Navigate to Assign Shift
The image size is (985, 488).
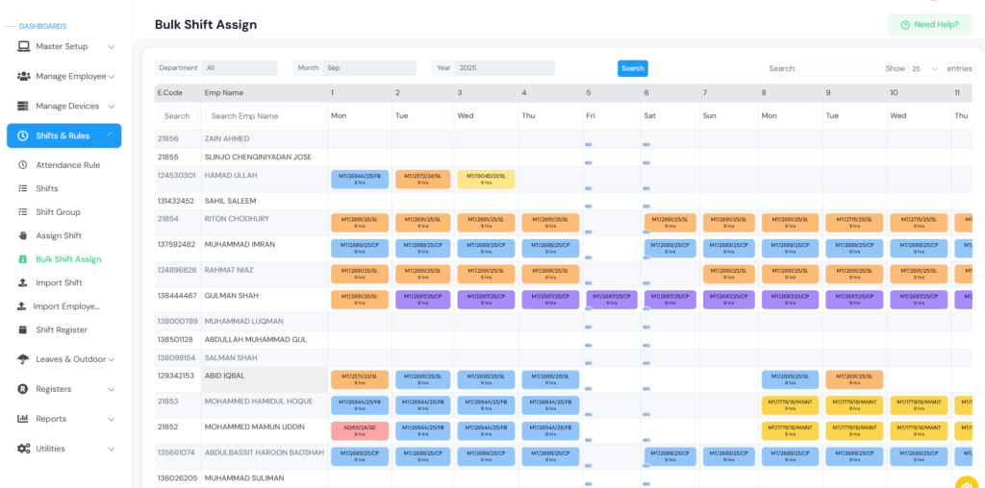coord(59,236)
